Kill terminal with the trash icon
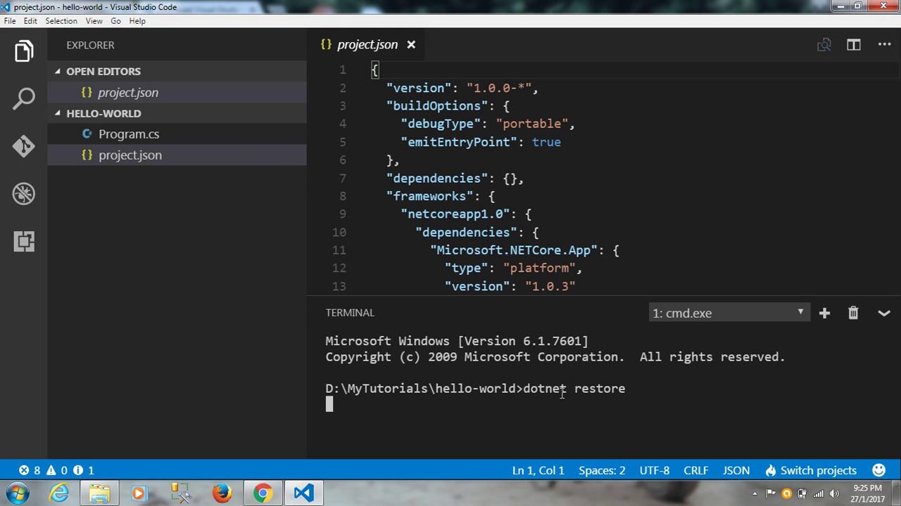The image size is (901, 506). pos(853,313)
